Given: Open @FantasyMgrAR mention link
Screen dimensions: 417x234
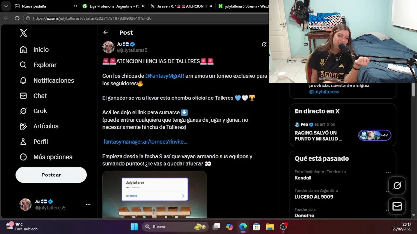Looking at the screenshot, I should (165, 76).
